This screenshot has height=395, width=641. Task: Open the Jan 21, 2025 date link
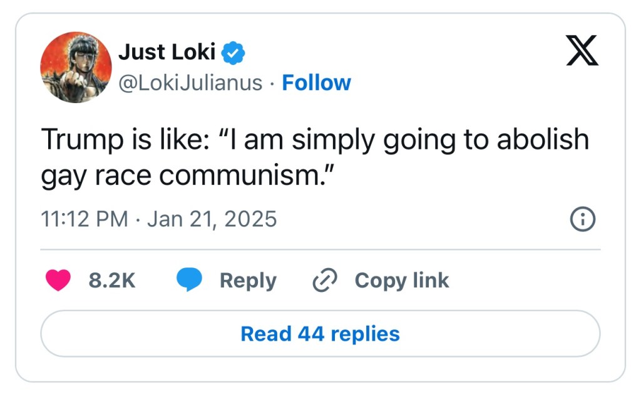(212, 219)
